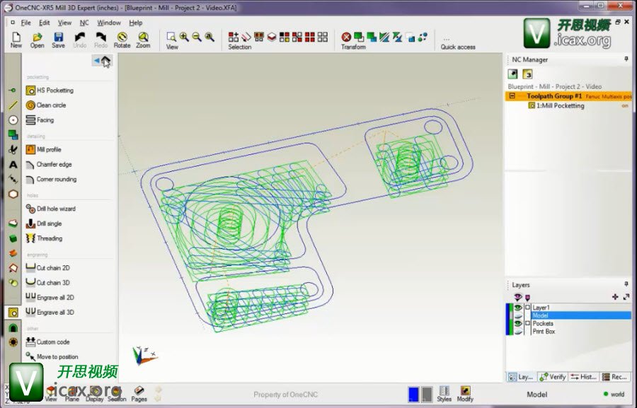Viewport: 637px width, 408px height.
Task: Select the Model layer row
Action: [x=581, y=315]
